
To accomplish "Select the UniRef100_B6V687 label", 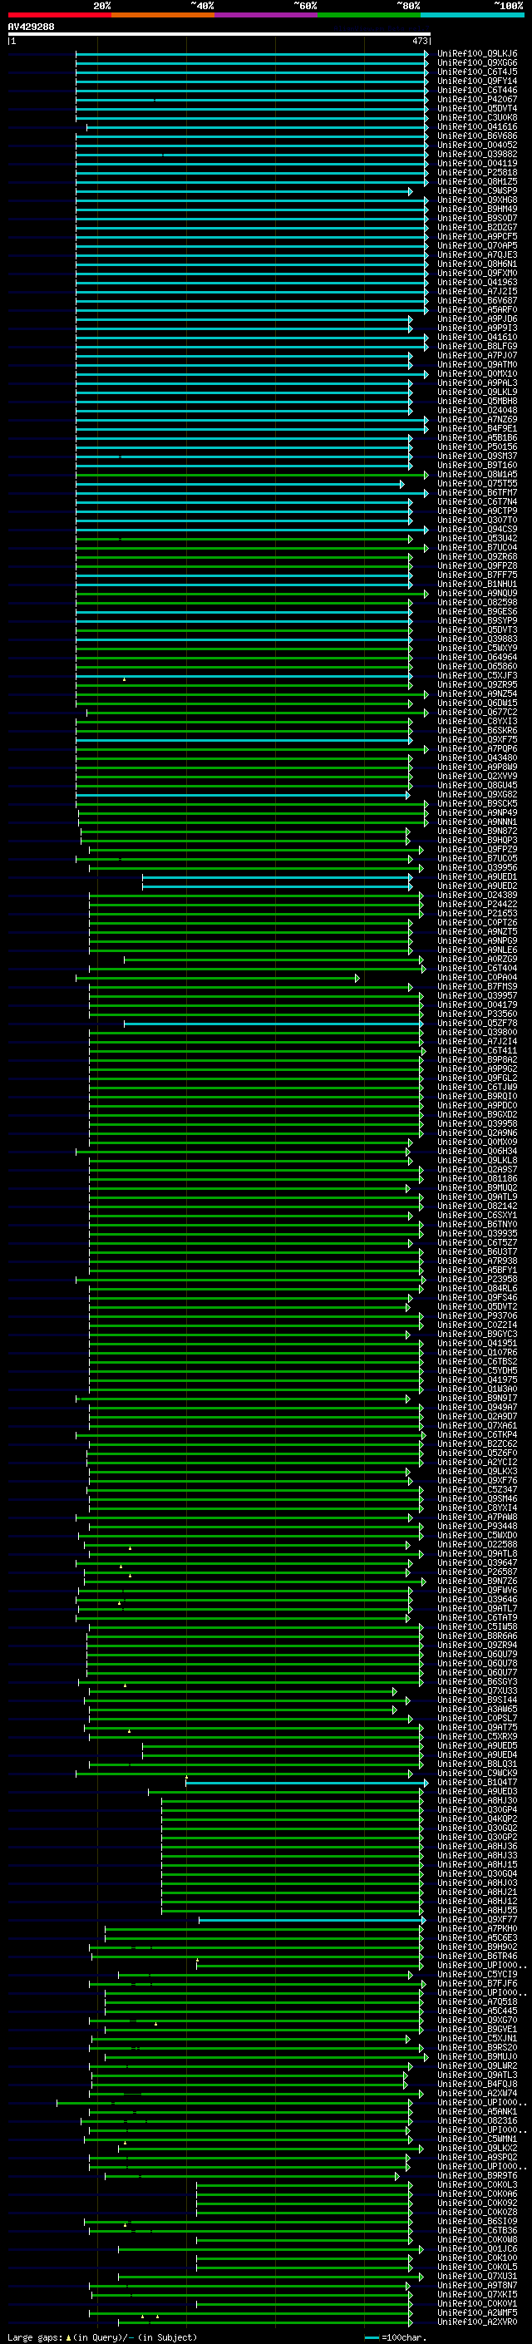I will [477, 300].
